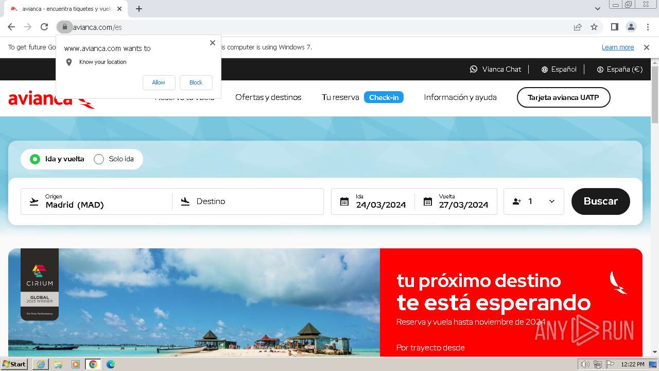Edit origin field Madrid (MAD)
The height and width of the screenshot is (371, 659).
pos(96,201)
